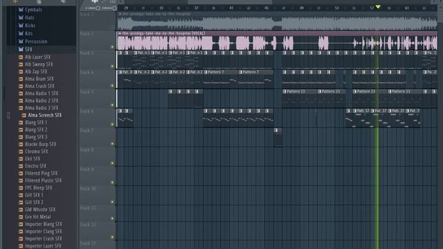Click the green playhead marker at bar 57

coord(378,7)
